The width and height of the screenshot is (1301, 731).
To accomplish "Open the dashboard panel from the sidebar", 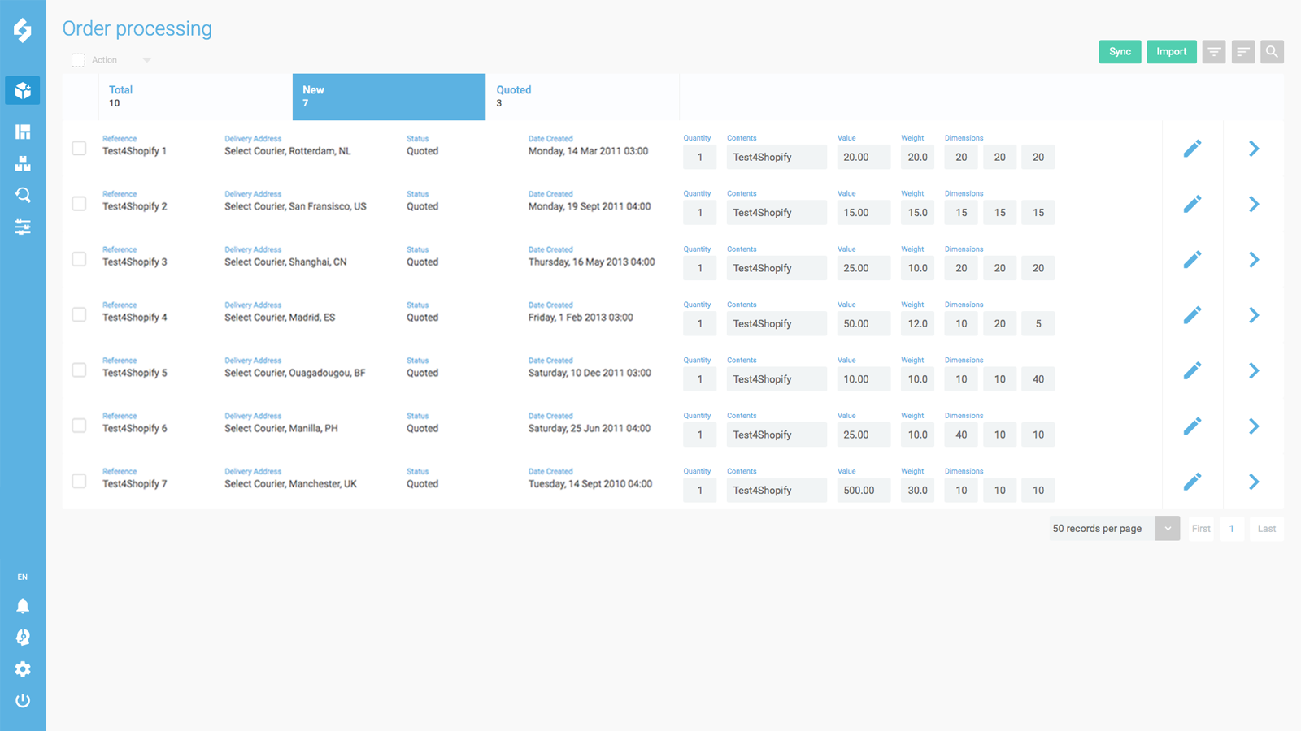I will coord(22,131).
